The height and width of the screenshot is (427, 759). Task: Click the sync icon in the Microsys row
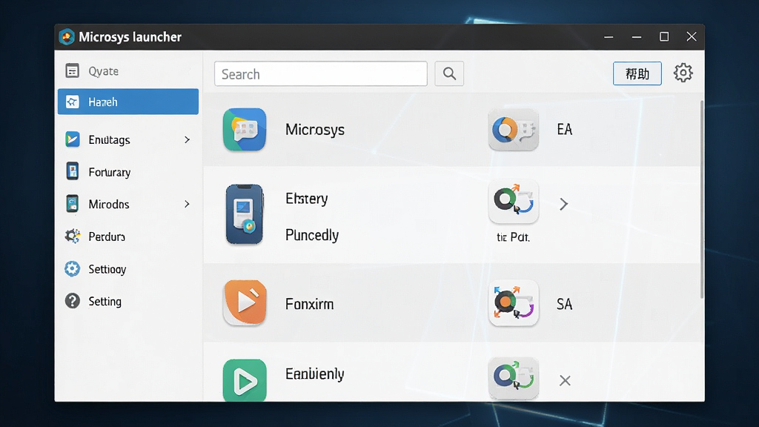(514, 130)
